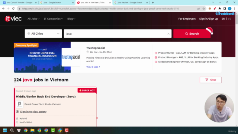The height and width of the screenshot is (134, 238).
Task: Open the Extensions puzzle icon
Action: click(220, 9)
